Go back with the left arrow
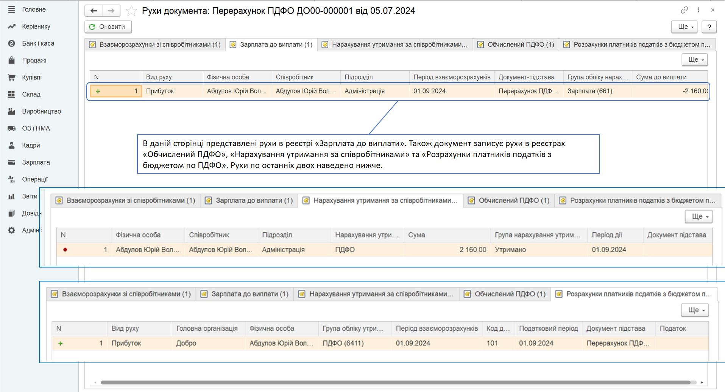 [x=94, y=11]
